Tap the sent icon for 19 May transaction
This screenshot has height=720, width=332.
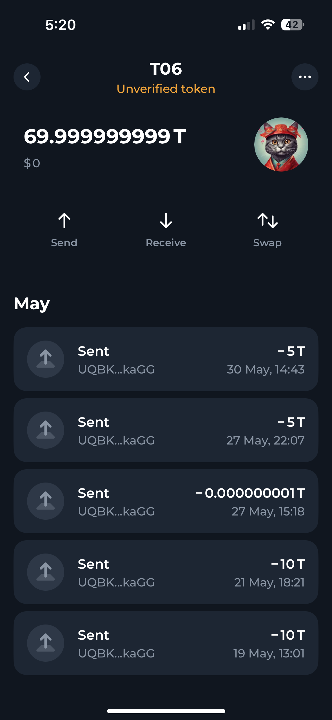pos(46,643)
